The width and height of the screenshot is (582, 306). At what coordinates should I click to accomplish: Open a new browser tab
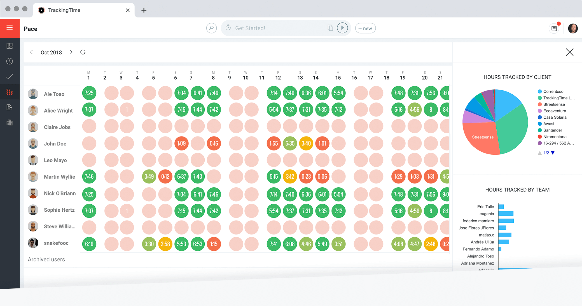(144, 10)
